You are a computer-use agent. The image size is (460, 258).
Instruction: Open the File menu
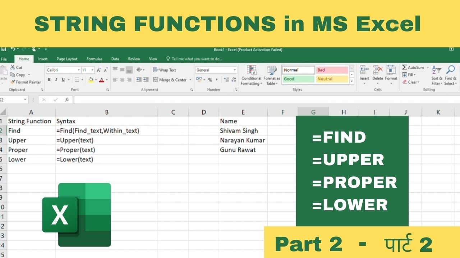click(x=4, y=59)
